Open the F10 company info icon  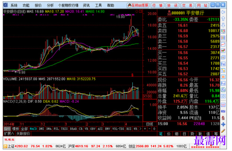[x=223, y=64]
